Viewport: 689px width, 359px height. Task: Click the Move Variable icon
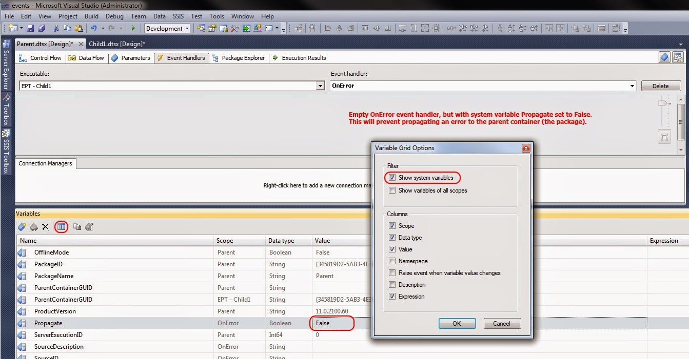pos(33,227)
